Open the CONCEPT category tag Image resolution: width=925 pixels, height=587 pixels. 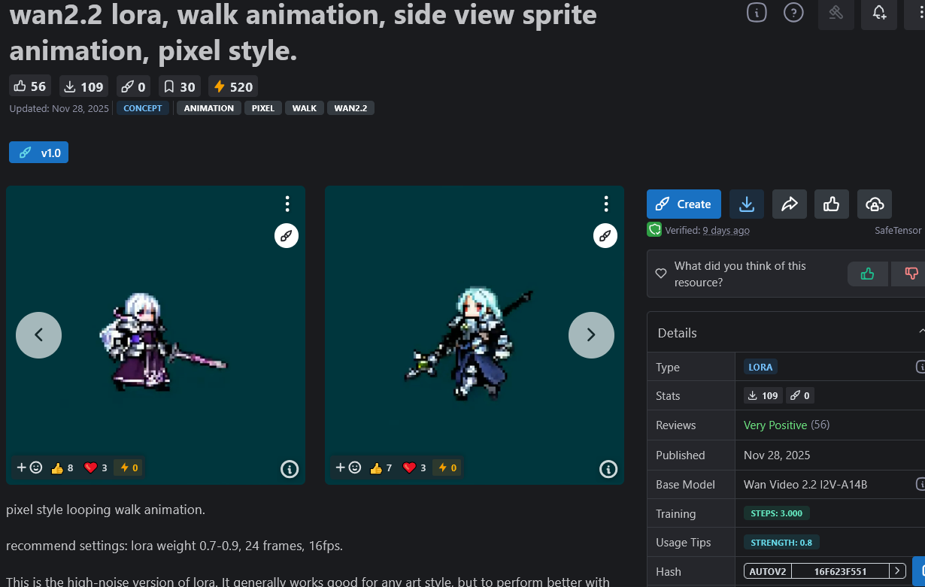click(x=143, y=108)
